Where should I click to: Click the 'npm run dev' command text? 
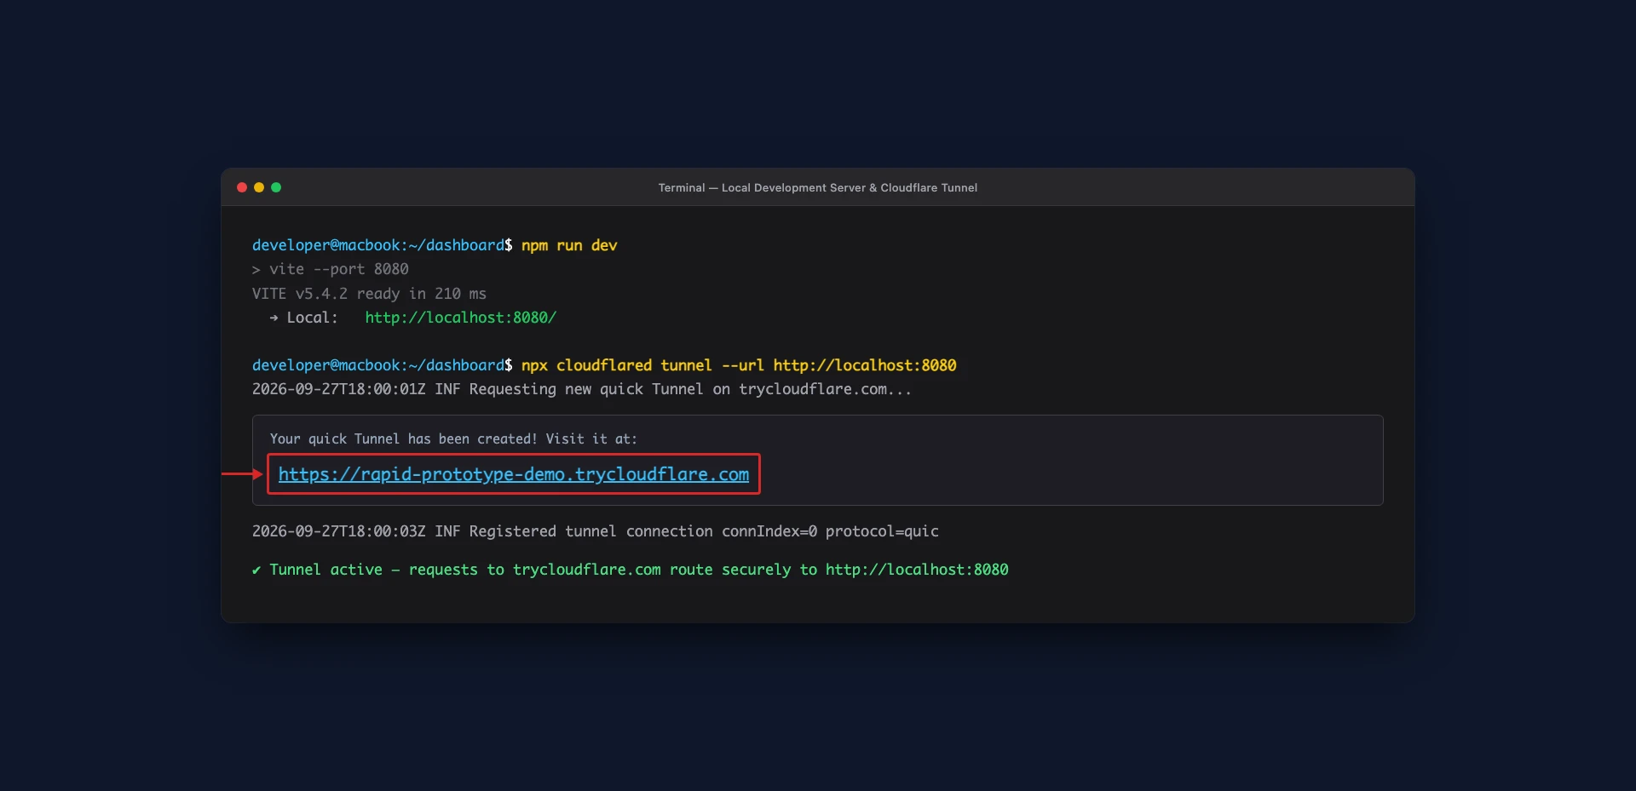pos(569,245)
